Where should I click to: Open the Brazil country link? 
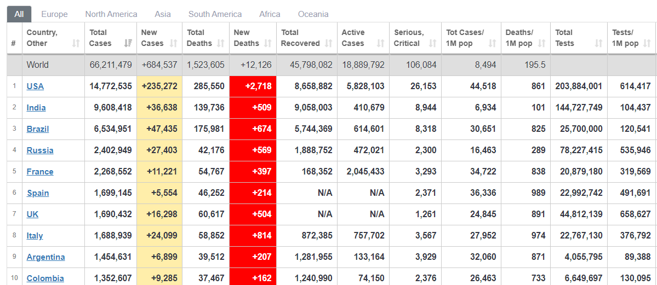38,129
